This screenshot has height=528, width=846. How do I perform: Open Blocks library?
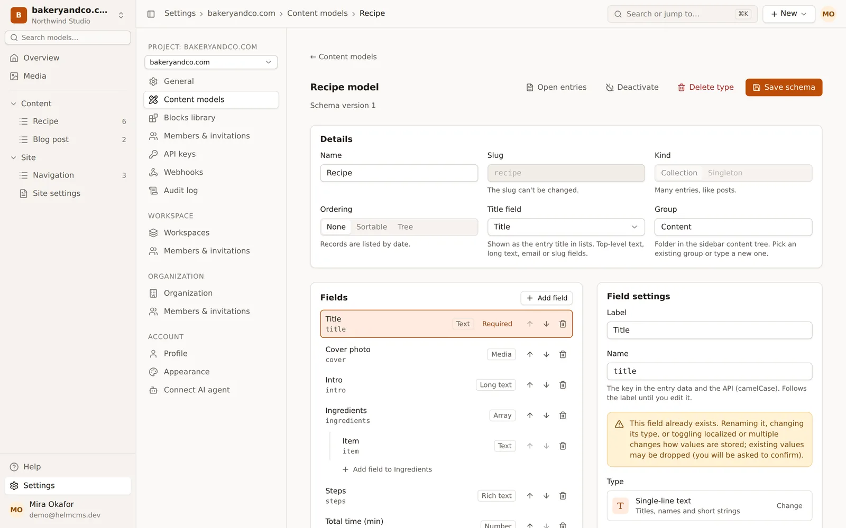click(211, 118)
